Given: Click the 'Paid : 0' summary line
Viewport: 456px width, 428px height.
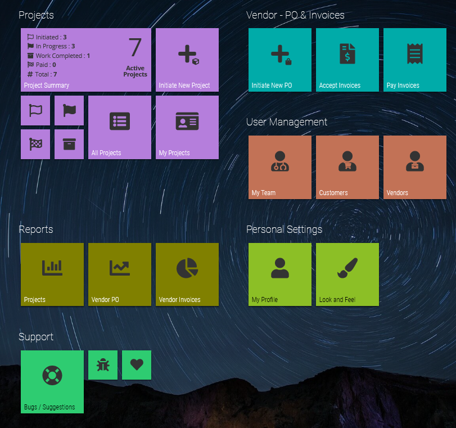Looking at the screenshot, I should (x=42, y=65).
